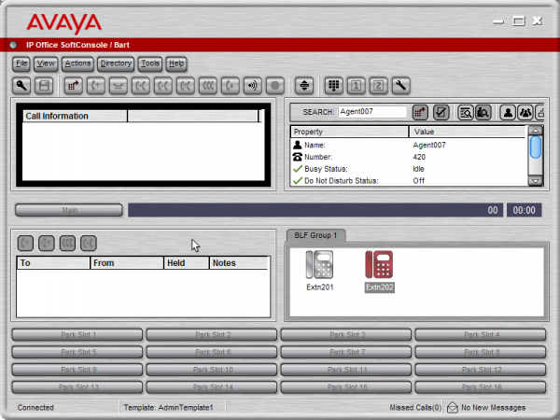Click the Park Slot 7 button

(x=346, y=352)
